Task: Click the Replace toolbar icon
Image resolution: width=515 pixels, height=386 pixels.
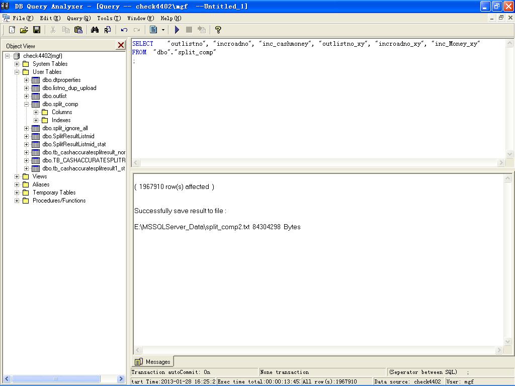Action: coord(108,30)
